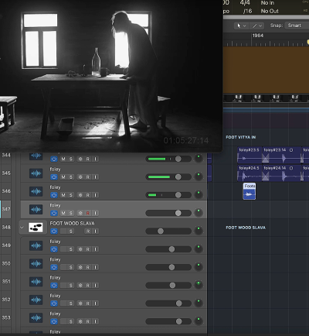Image resolution: width=309 pixels, height=336 pixels.
Task: Enable input monitoring I on track 353
Action: click(95, 321)
